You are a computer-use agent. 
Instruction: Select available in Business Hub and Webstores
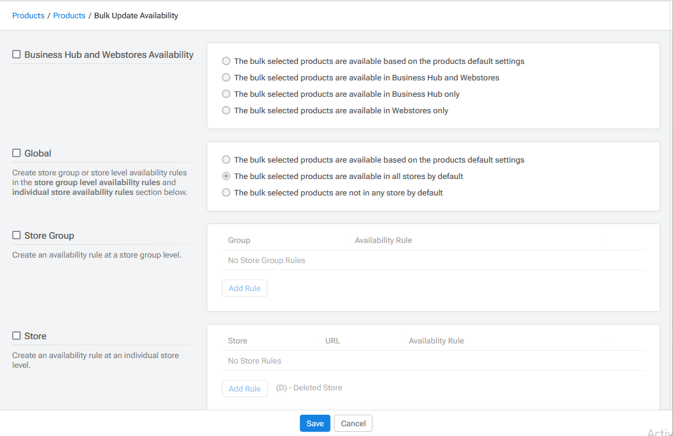(x=226, y=77)
